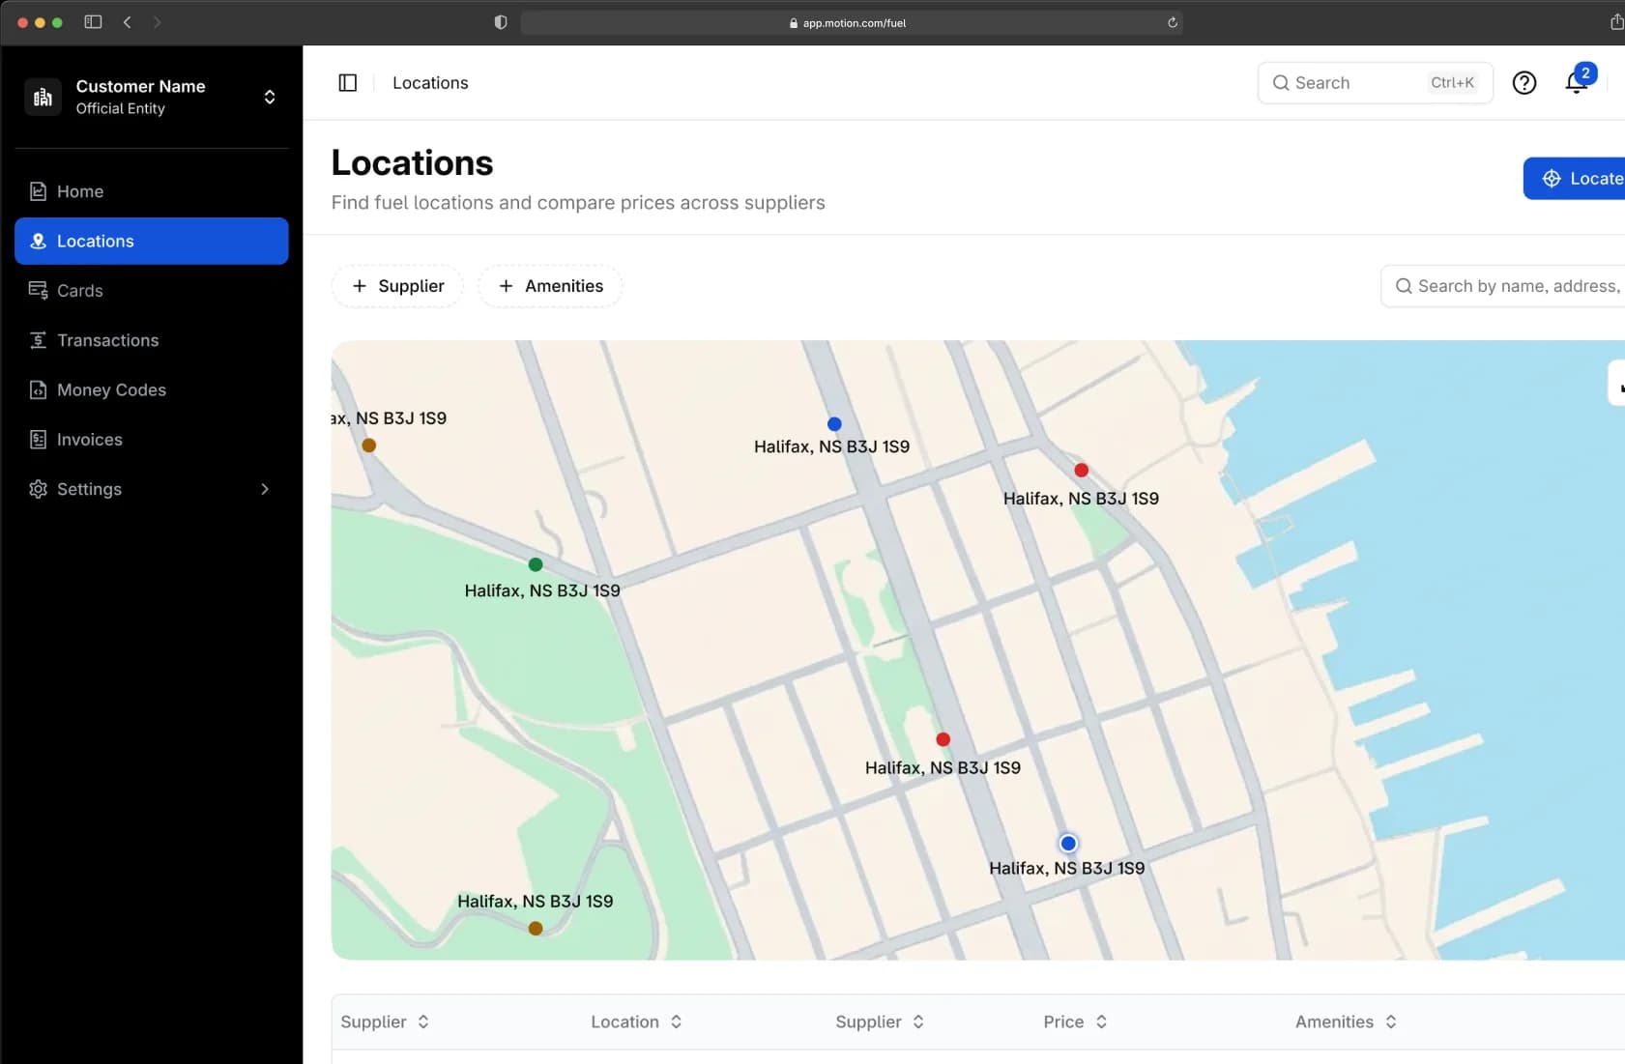
Task: Click the blue Locate button
Action: pos(1574,179)
